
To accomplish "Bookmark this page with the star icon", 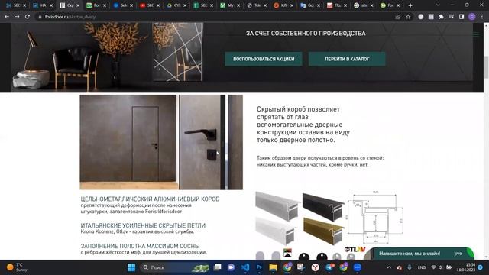I will click(x=408, y=17).
